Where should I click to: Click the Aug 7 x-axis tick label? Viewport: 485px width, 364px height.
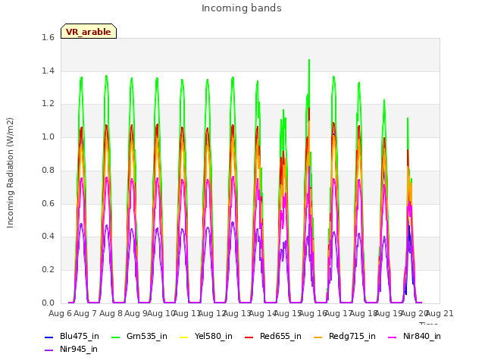tap(85, 313)
